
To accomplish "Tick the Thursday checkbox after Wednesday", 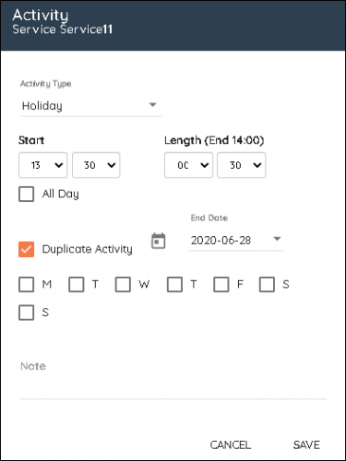I will (x=174, y=284).
